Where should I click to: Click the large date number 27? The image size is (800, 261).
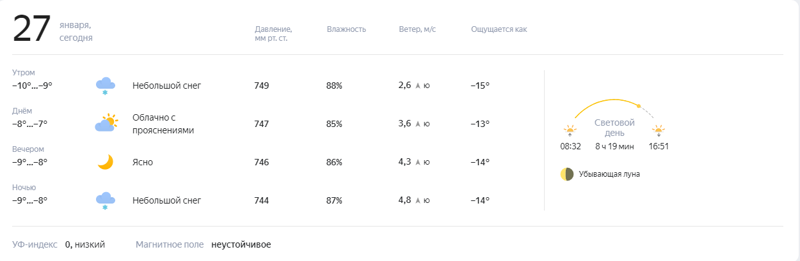(x=31, y=29)
